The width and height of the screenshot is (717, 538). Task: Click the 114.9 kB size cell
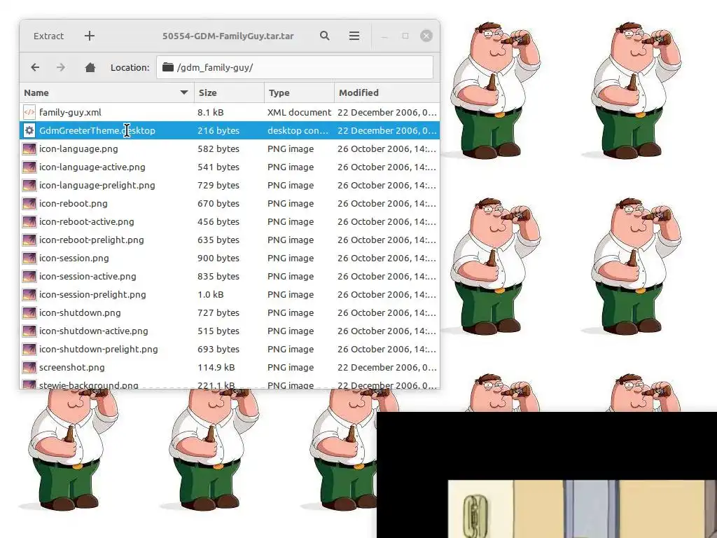216,367
